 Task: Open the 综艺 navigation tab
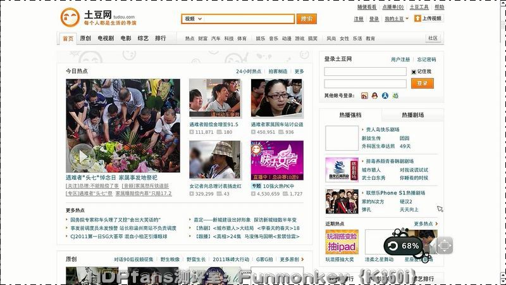tap(144, 38)
